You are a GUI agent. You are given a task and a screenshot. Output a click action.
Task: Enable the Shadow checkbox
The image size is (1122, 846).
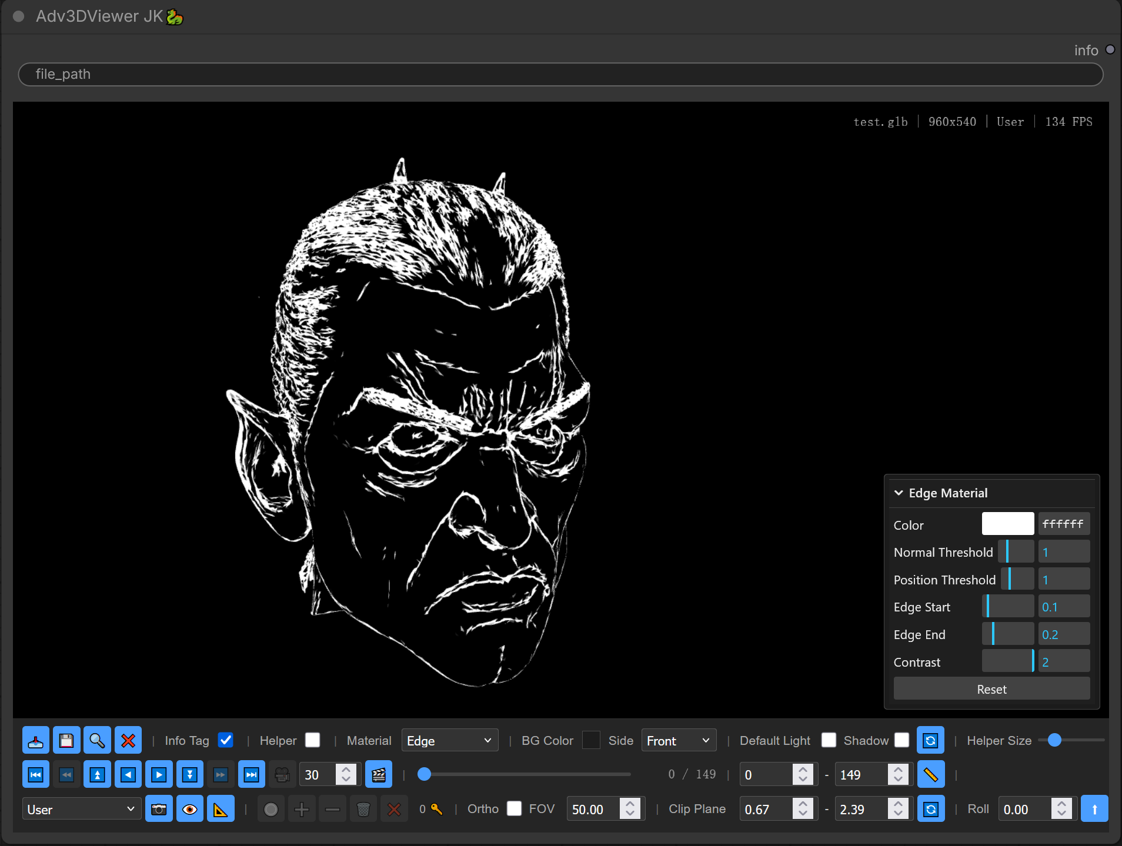(x=902, y=740)
